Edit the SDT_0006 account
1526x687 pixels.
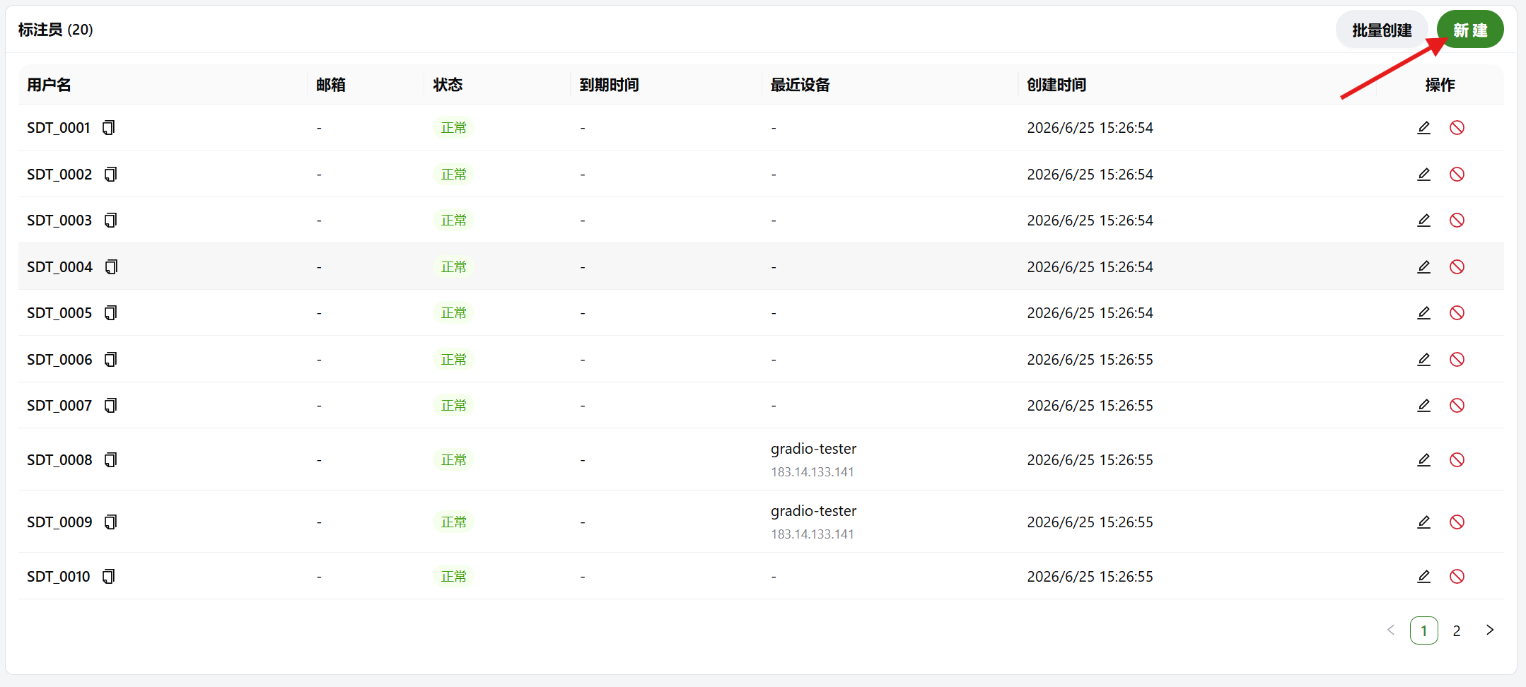(1423, 360)
